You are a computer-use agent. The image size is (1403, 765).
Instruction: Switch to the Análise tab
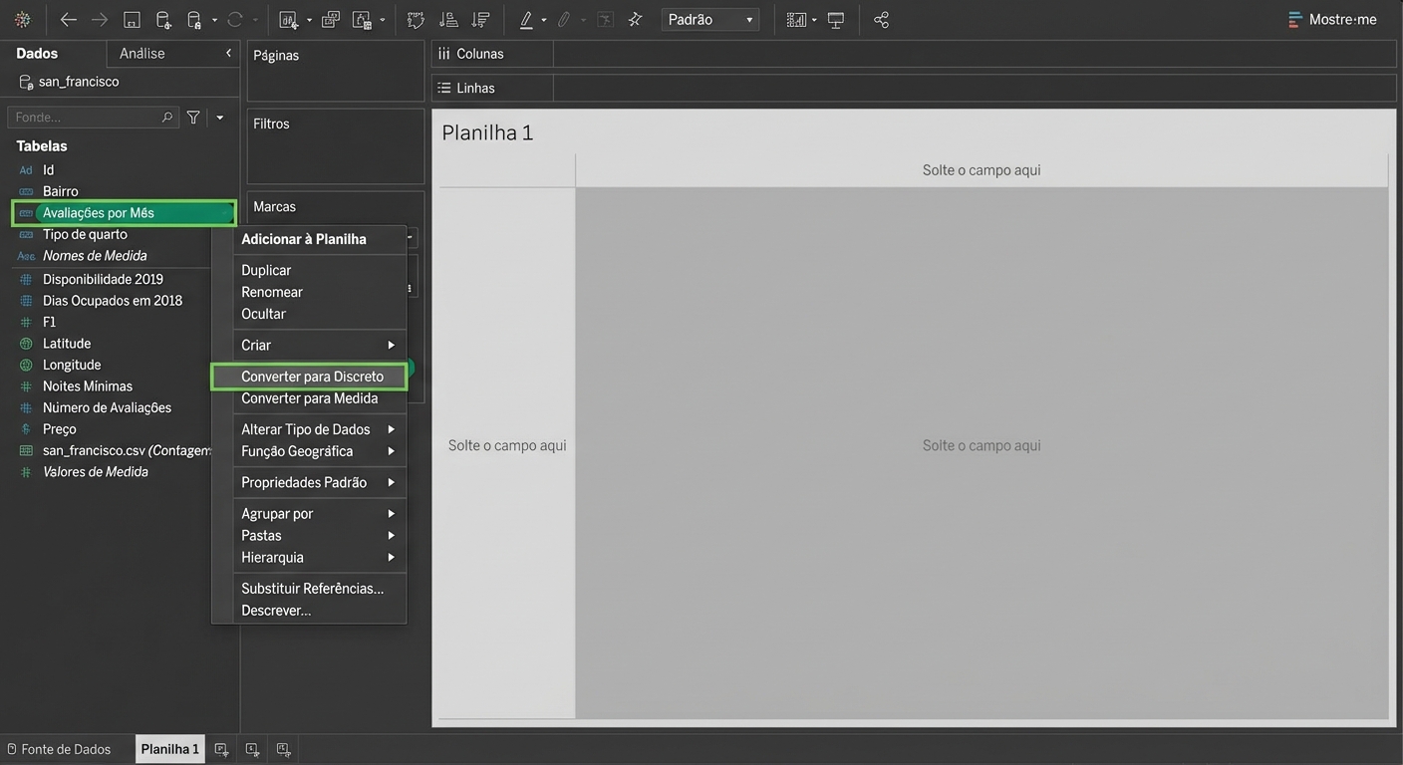(x=142, y=53)
